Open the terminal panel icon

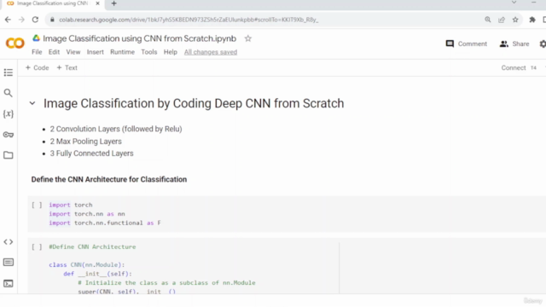click(x=9, y=284)
